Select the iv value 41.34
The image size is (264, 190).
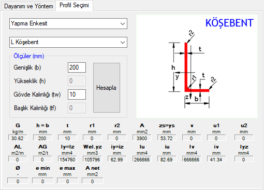[216, 159]
